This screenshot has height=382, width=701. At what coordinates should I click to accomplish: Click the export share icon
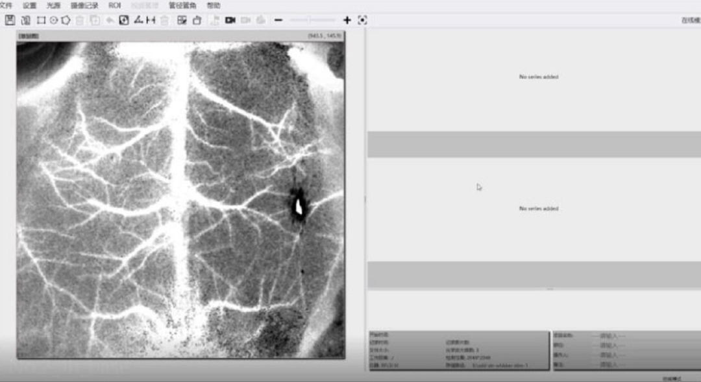pyautogui.click(x=197, y=20)
